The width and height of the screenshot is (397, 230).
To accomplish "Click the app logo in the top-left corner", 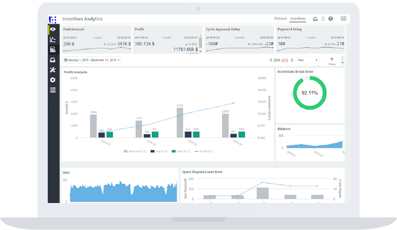I will pos(53,20).
